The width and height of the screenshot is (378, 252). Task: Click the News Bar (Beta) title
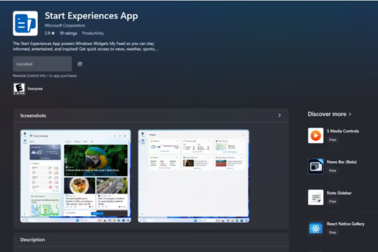pyautogui.click(x=341, y=162)
